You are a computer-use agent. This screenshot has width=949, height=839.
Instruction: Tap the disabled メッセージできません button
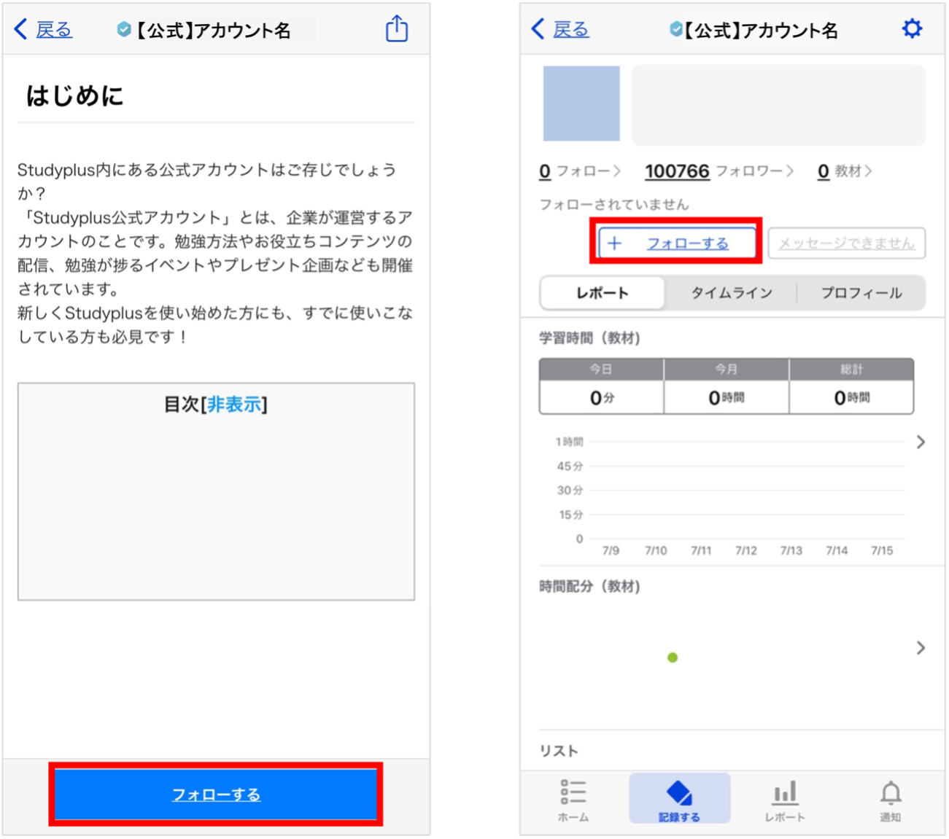846,243
